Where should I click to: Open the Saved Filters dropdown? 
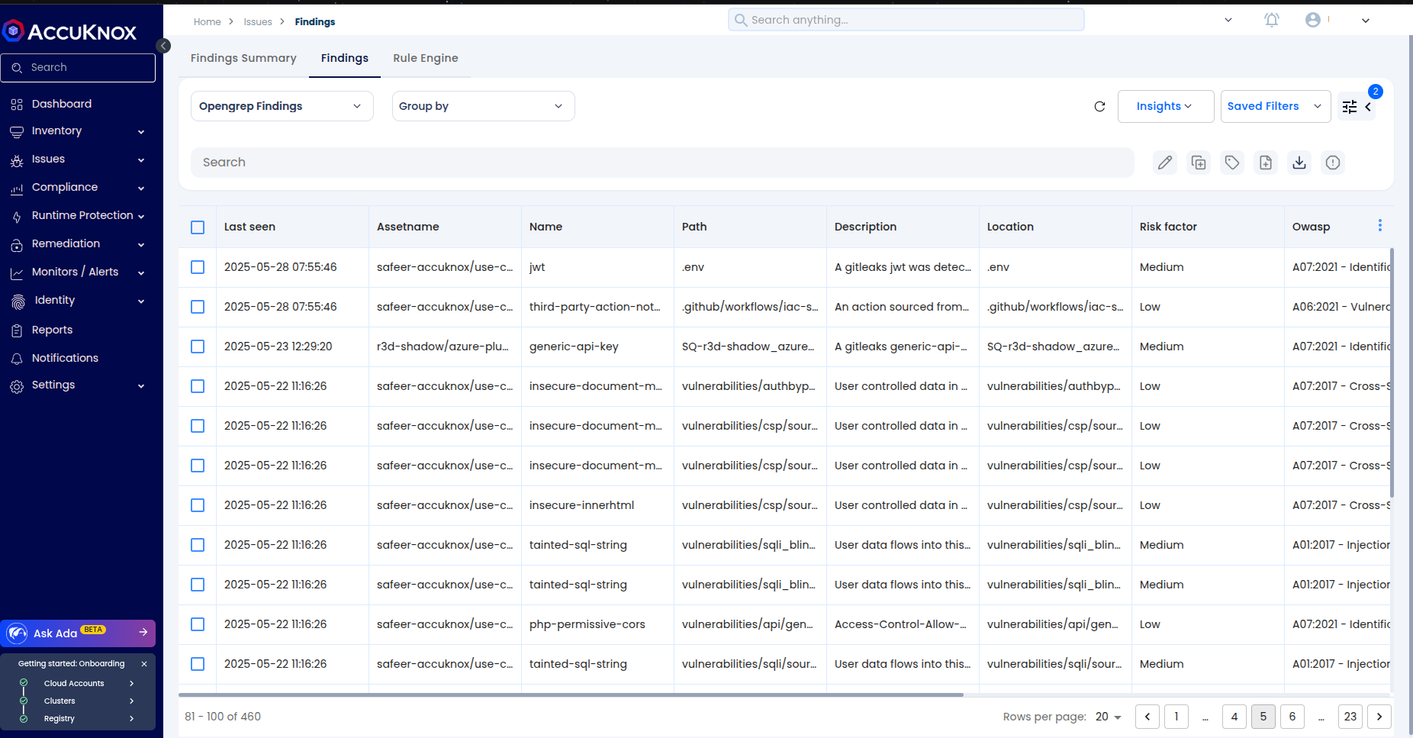point(1275,106)
